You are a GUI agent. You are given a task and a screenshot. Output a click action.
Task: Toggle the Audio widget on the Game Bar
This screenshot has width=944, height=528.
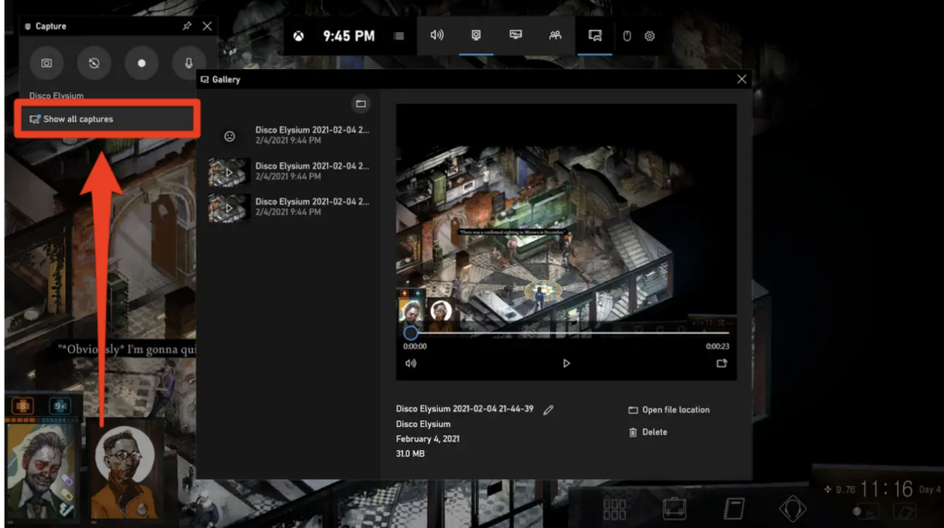pyautogui.click(x=437, y=36)
